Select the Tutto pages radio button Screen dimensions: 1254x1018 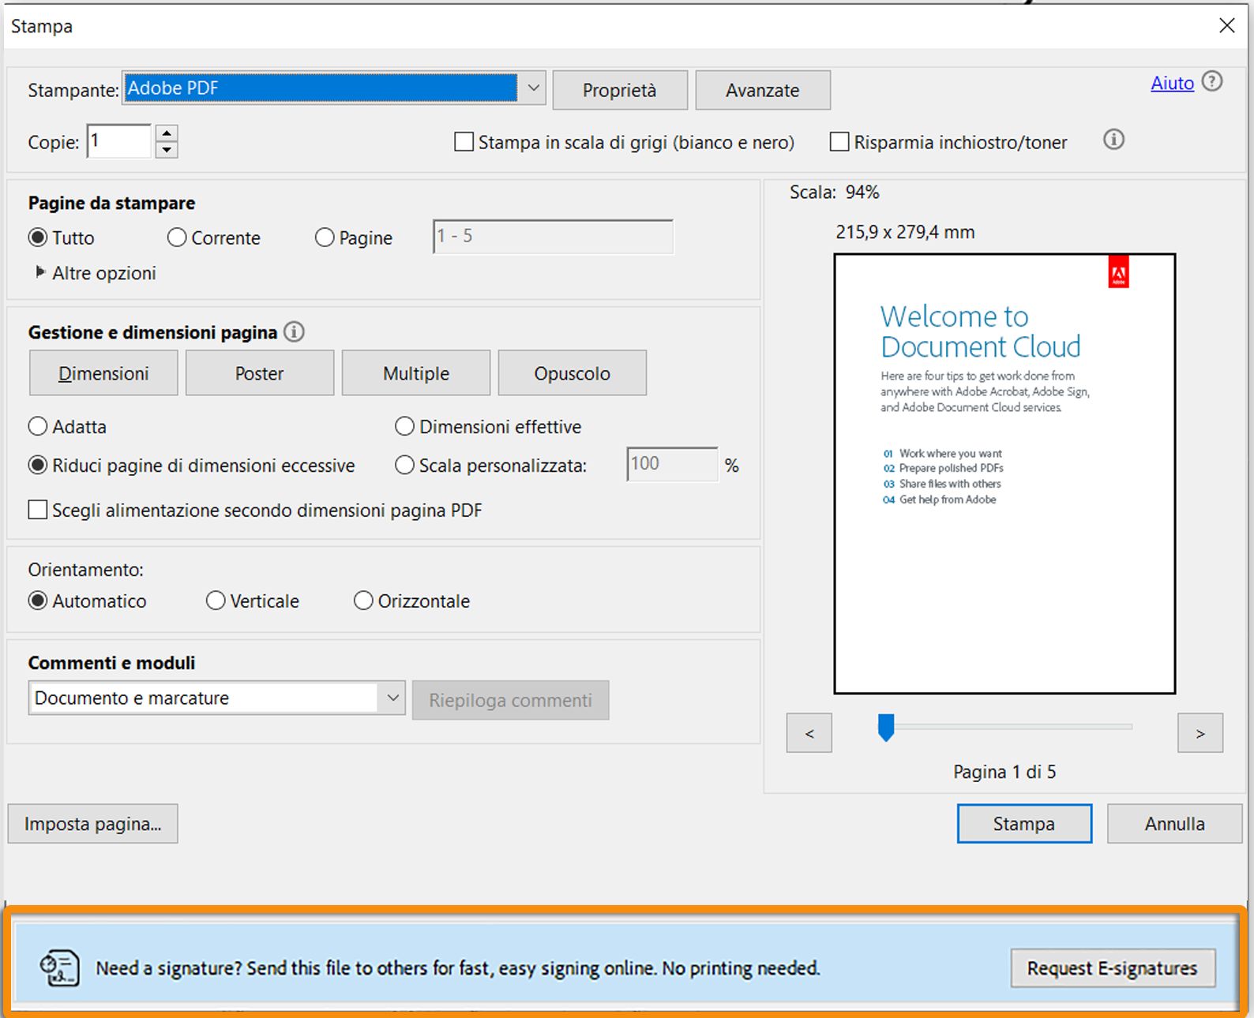37,238
